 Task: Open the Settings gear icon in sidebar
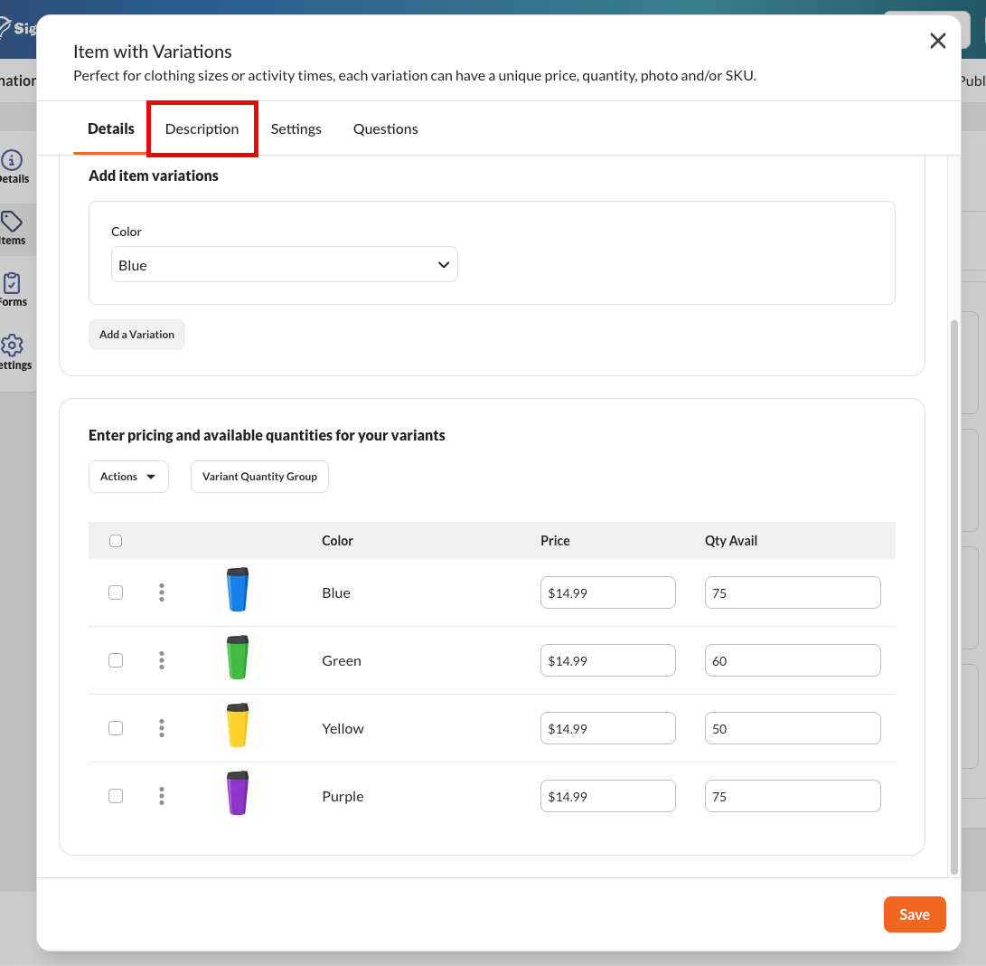coord(12,345)
